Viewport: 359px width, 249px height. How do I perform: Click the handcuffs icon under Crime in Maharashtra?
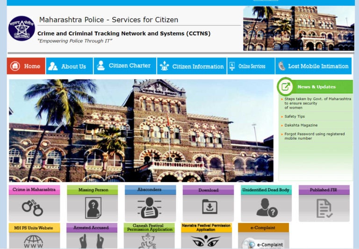point(33,208)
